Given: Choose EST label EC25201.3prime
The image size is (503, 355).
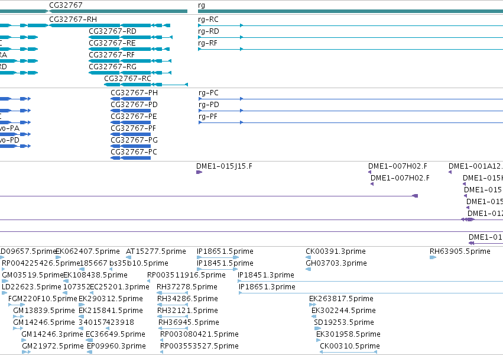Looking at the screenshot, I should tap(119, 287).
